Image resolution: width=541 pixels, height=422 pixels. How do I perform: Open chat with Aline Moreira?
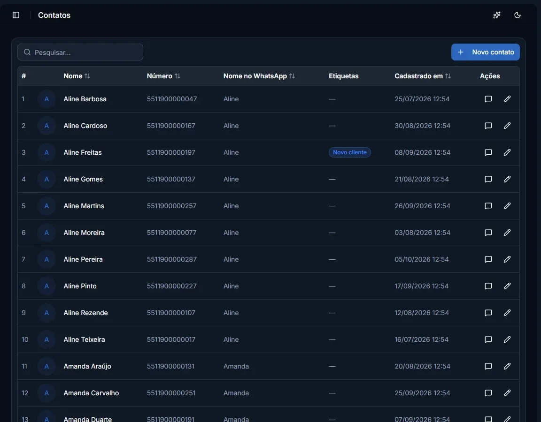(488, 233)
